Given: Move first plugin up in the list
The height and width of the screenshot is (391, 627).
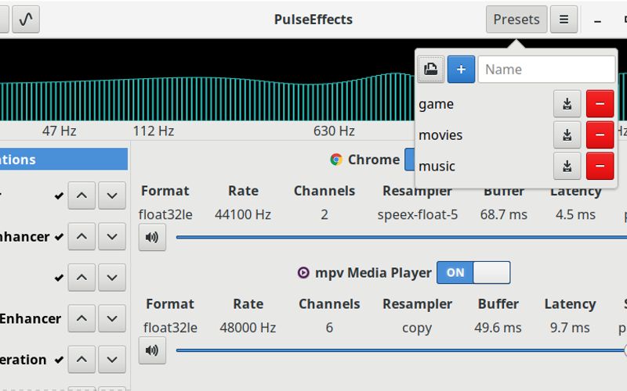Looking at the screenshot, I should pyautogui.click(x=82, y=195).
